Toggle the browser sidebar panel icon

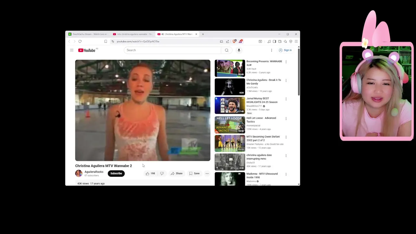click(274, 41)
